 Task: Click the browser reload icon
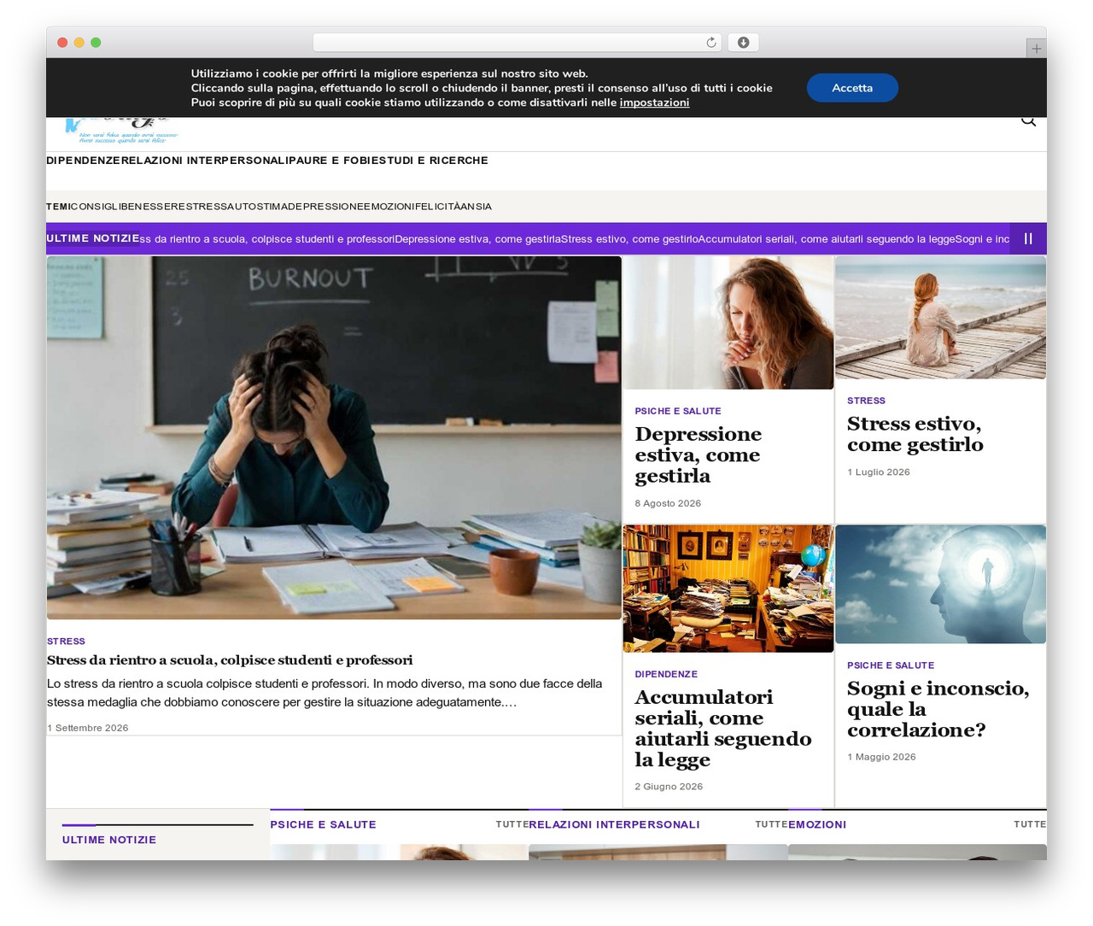711,43
